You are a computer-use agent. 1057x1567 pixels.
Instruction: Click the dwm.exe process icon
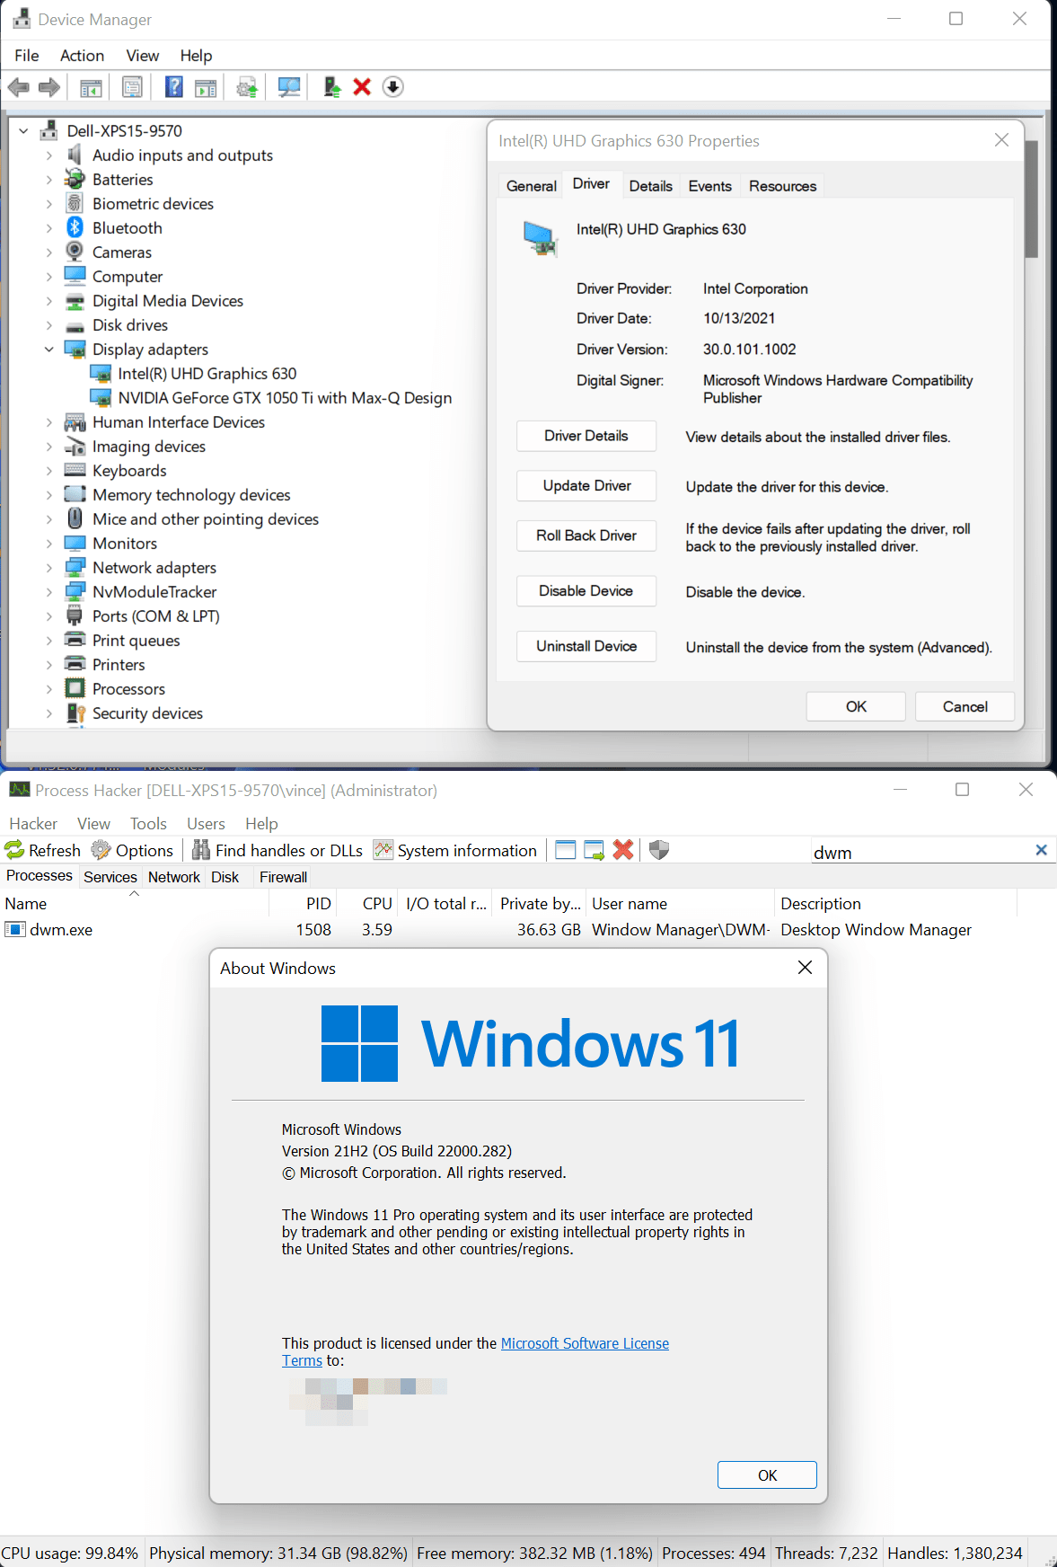(x=15, y=929)
